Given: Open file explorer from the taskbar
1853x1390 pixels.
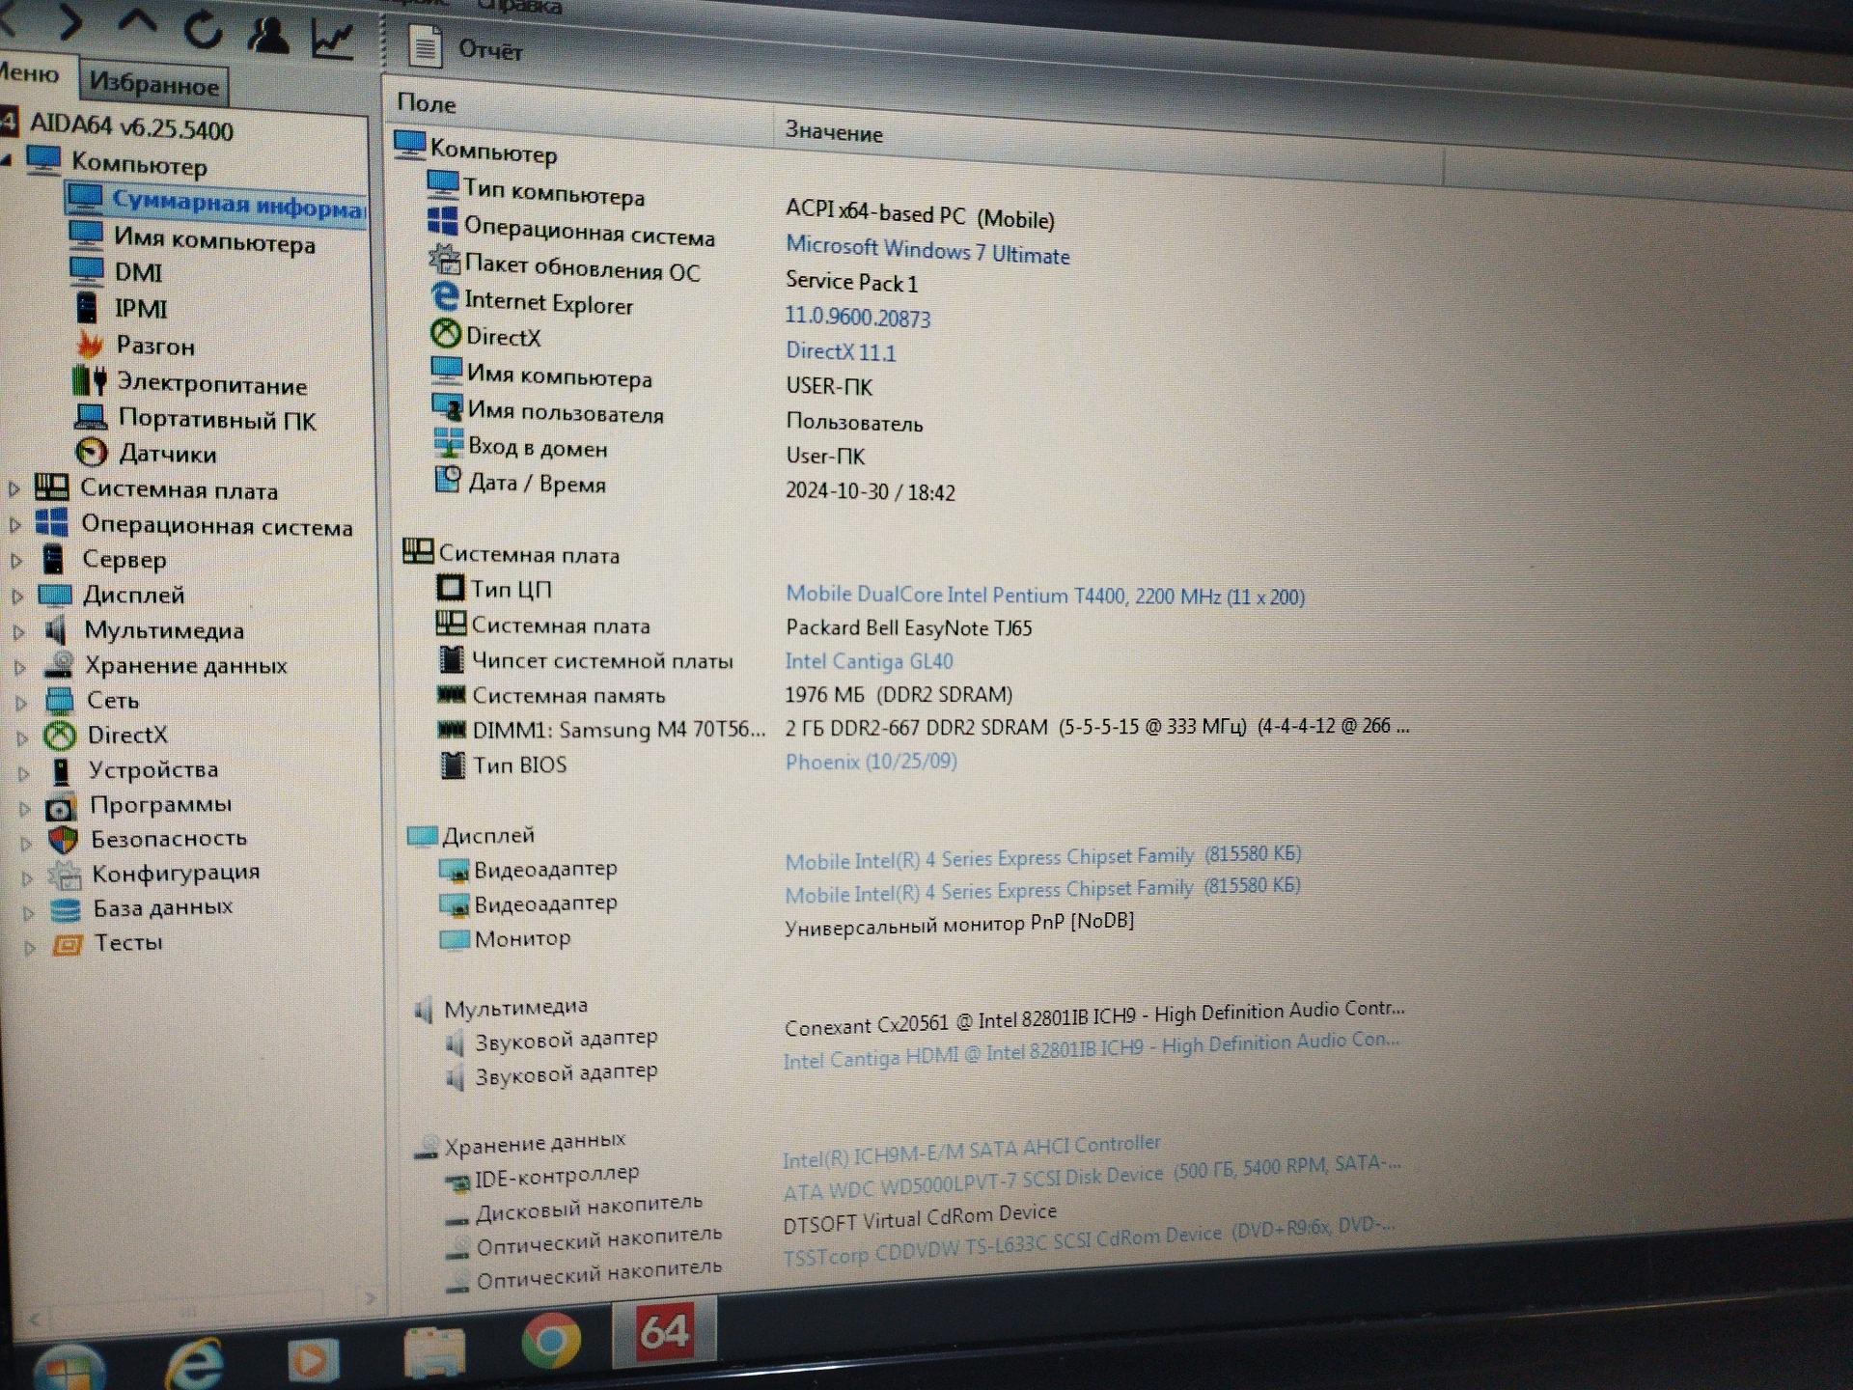Looking at the screenshot, I should tap(433, 1351).
